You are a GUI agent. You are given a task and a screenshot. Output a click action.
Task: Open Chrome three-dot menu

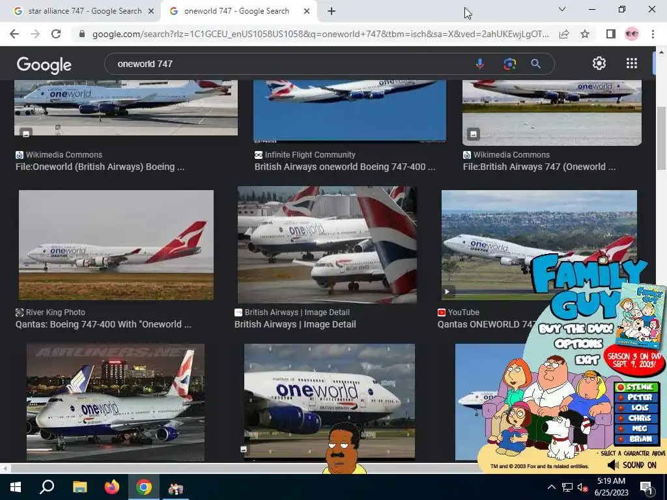tap(653, 34)
